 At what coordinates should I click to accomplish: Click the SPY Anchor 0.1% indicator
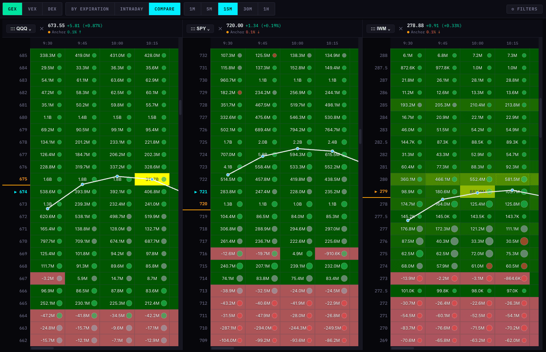(243, 32)
